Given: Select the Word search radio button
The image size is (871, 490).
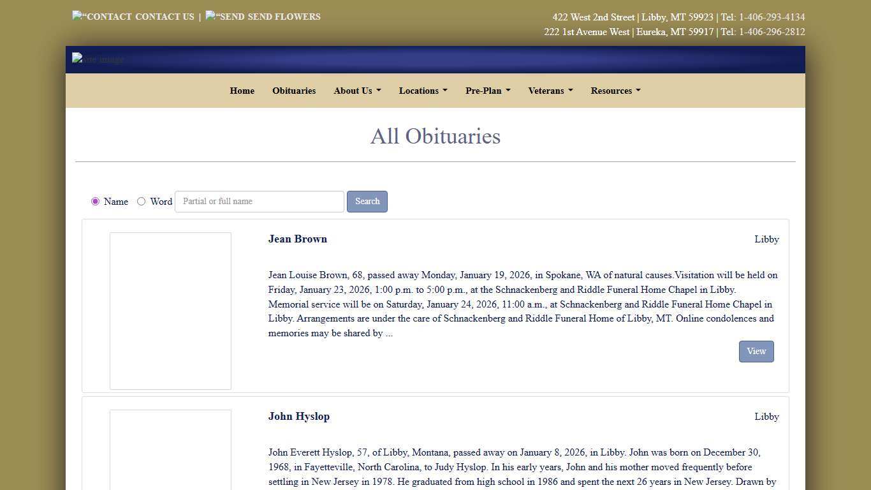Looking at the screenshot, I should (x=141, y=201).
